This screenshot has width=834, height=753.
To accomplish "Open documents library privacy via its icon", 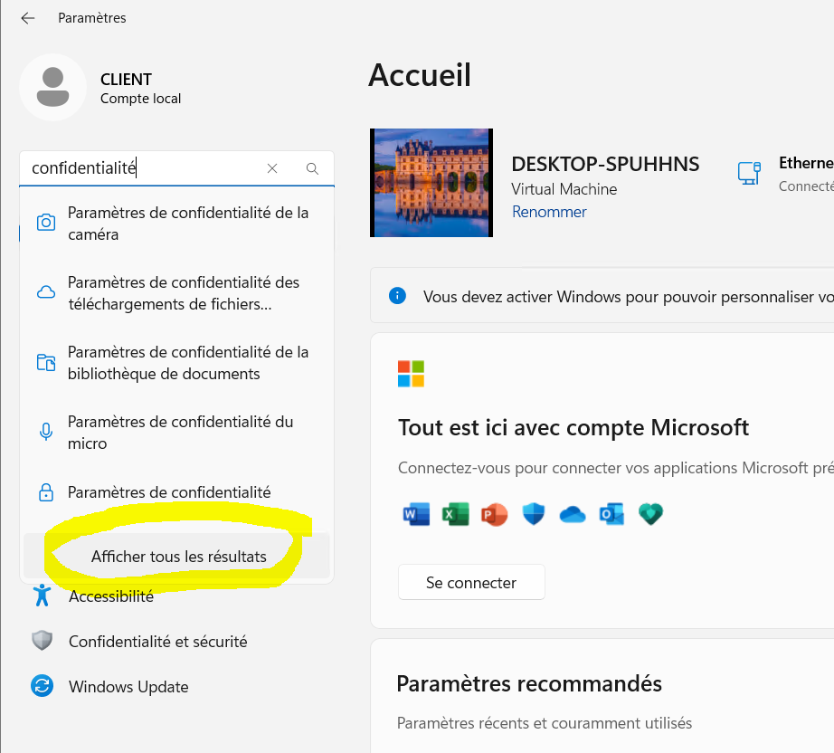I will pos(46,361).
